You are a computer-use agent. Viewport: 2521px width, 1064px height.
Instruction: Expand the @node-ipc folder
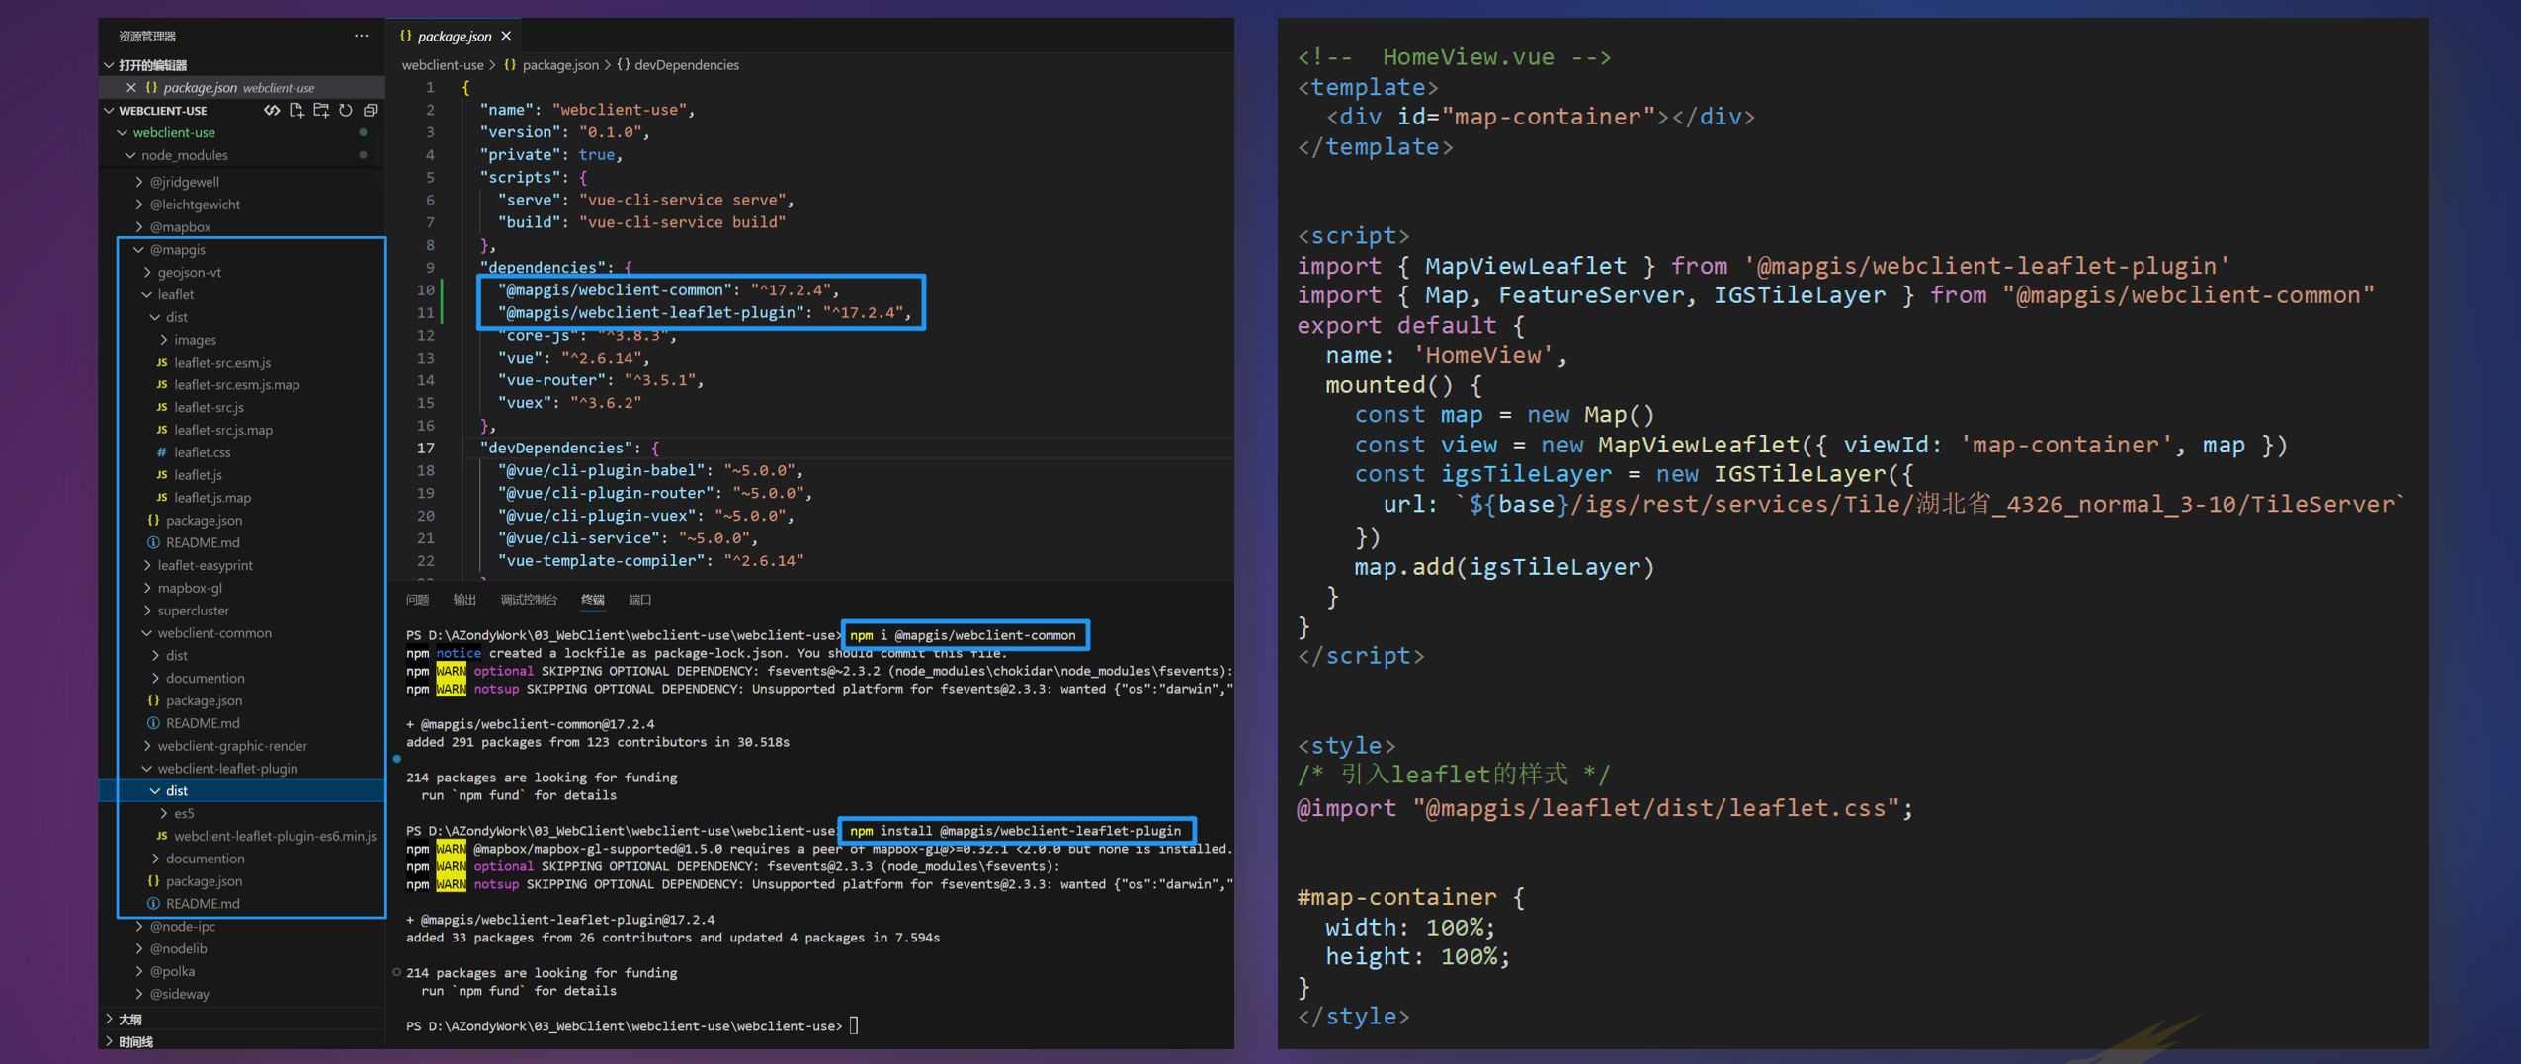point(139,927)
